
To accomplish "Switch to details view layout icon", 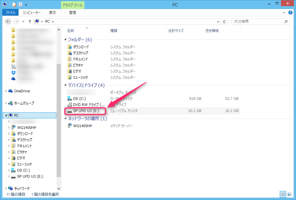I will tap(283, 194).
